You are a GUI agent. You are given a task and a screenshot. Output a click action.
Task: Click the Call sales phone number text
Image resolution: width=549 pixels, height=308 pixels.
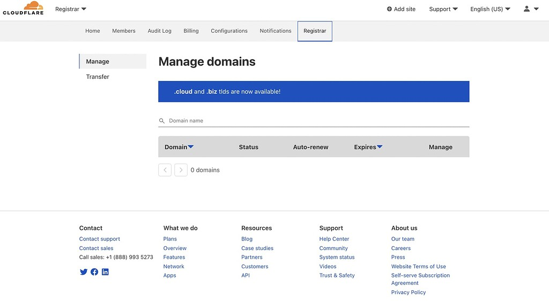click(x=116, y=257)
